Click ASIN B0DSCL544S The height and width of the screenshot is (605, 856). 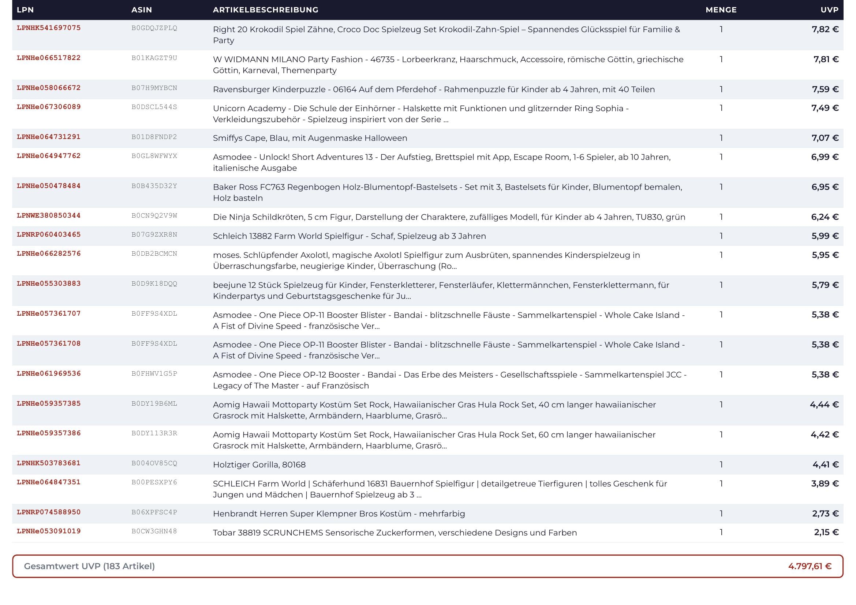click(154, 107)
